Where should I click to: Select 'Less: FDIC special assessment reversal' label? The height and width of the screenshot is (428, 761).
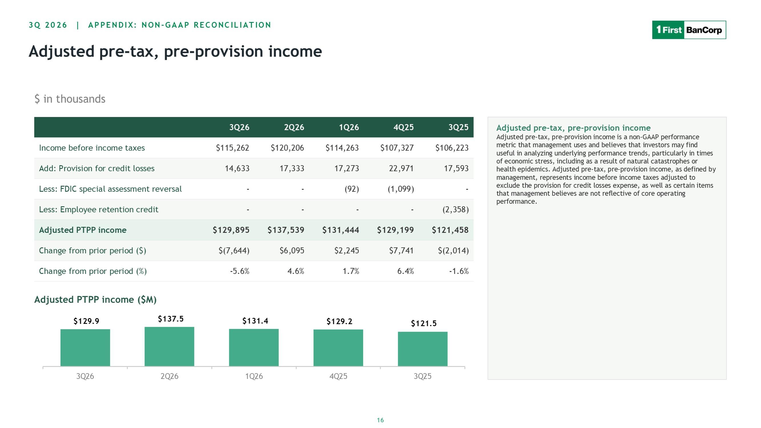click(110, 189)
